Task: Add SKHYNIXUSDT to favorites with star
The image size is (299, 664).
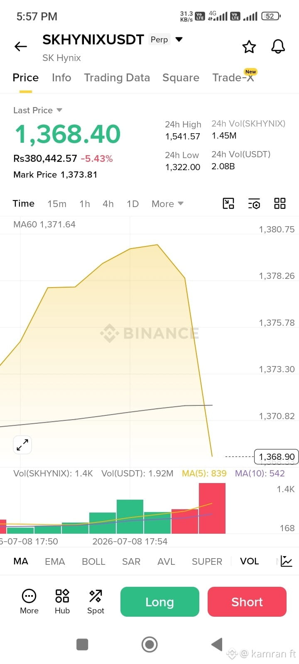Action: [x=249, y=46]
